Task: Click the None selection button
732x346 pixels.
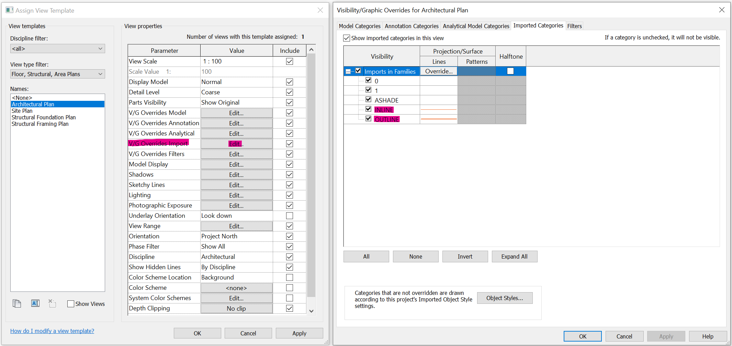Action: pyautogui.click(x=416, y=256)
